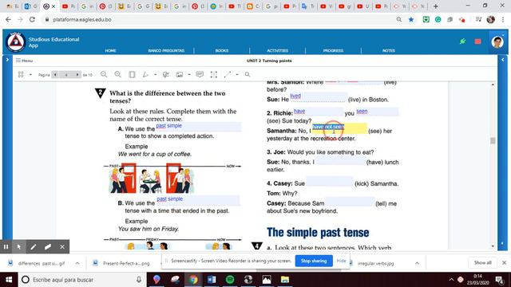Click the Screencastify extension icon in Chrome
Image resolution: width=511 pixels, height=287 pixels.
[x=461, y=19]
